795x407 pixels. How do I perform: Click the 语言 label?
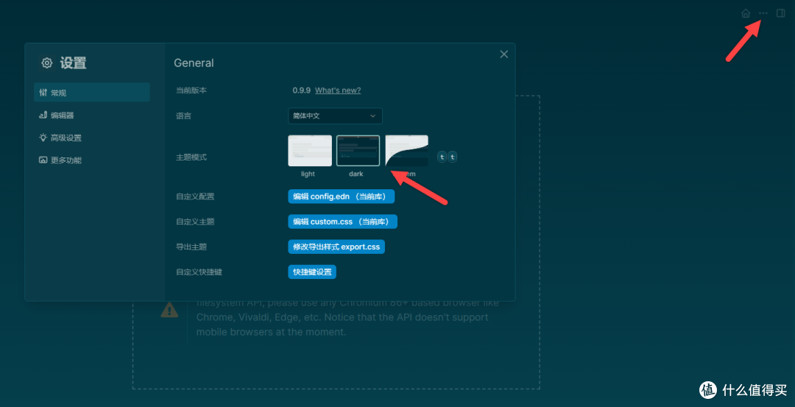[x=183, y=116]
